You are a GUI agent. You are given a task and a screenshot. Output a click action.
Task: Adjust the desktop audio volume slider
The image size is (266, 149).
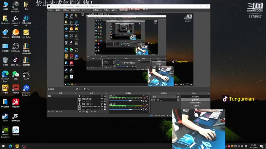pyautogui.click(x=124, y=110)
